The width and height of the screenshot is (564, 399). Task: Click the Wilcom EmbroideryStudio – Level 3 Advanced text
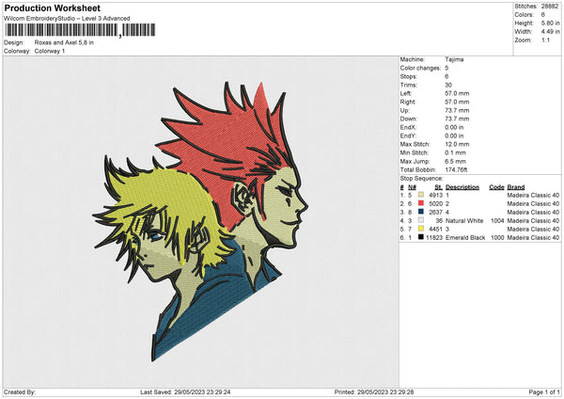[x=67, y=19]
